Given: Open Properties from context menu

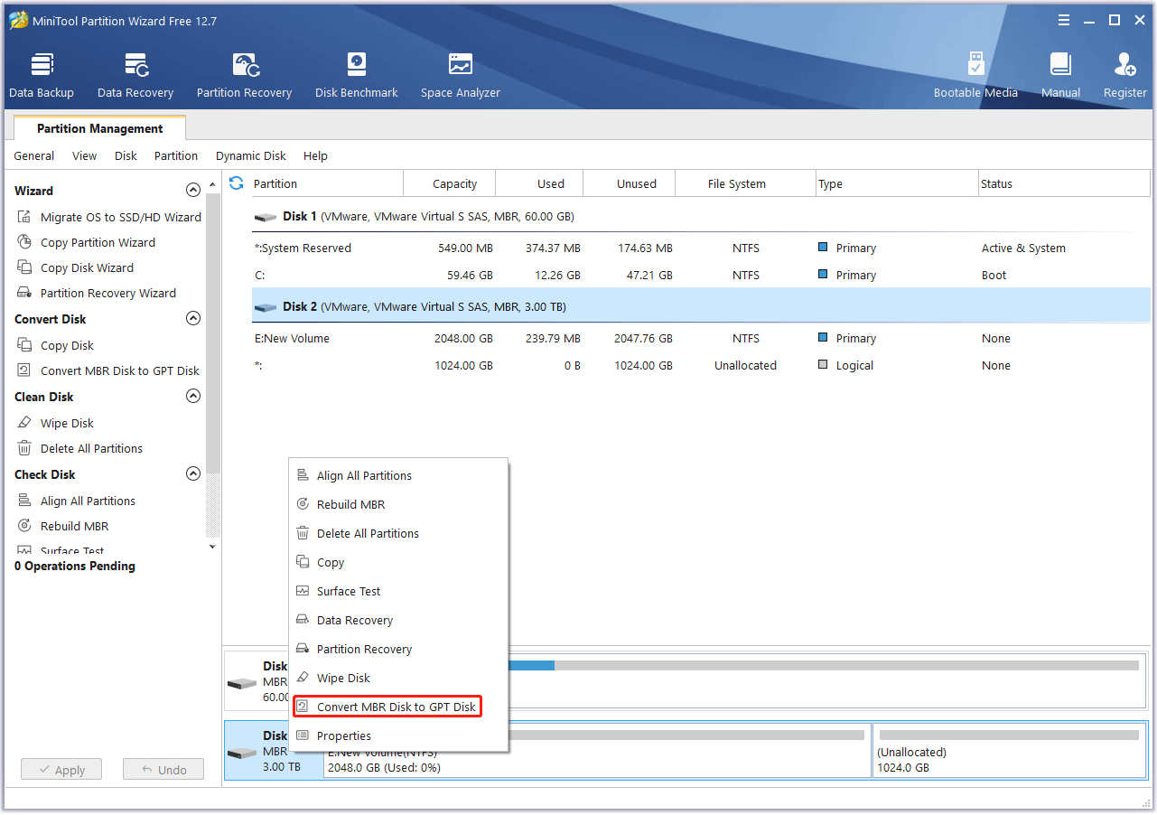Looking at the screenshot, I should pos(398,735).
